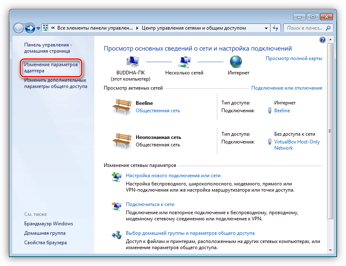Screen dimensions: 346x266
Task: Close the Network Center window
Action: pos(326,17)
